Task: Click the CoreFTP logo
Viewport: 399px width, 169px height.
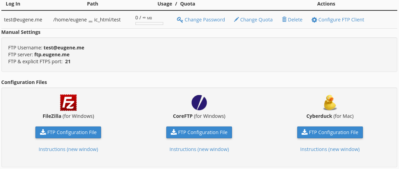Action: [199, 103]
